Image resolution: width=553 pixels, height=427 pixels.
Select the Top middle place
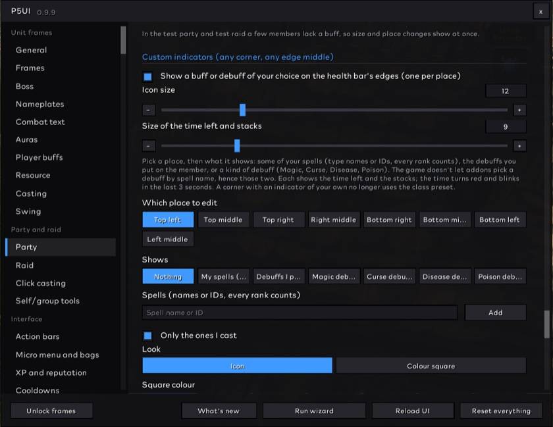(x=223, y=220)
